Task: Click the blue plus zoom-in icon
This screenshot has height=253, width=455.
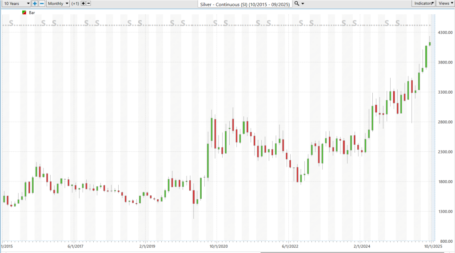Action: click(x=35, y=4)
